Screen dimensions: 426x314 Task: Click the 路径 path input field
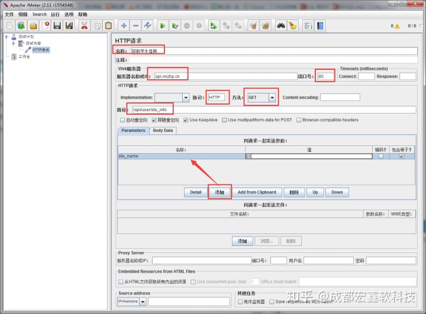click(x=274, y=110)
